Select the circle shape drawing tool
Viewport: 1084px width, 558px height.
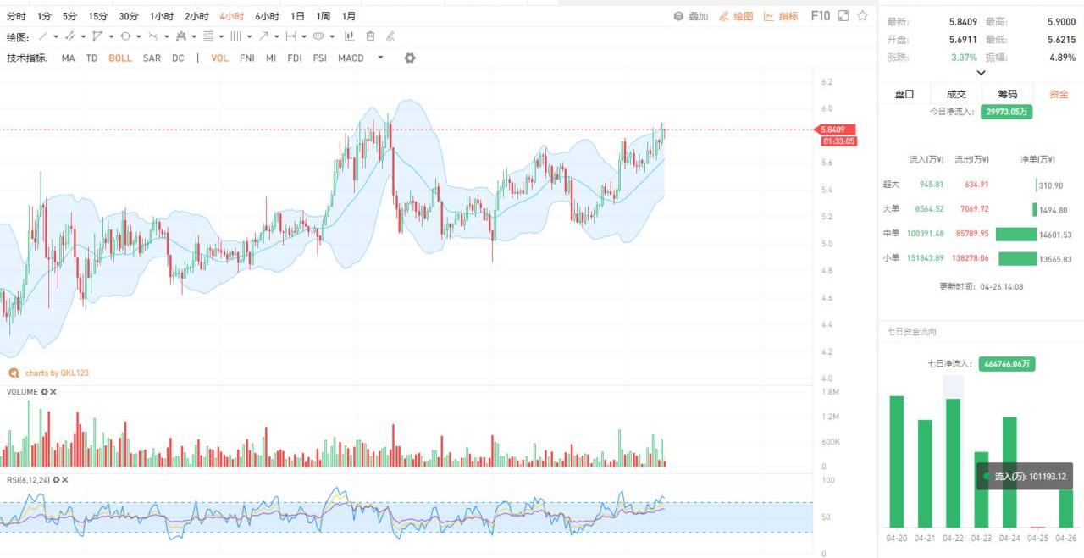click(125, 36)
